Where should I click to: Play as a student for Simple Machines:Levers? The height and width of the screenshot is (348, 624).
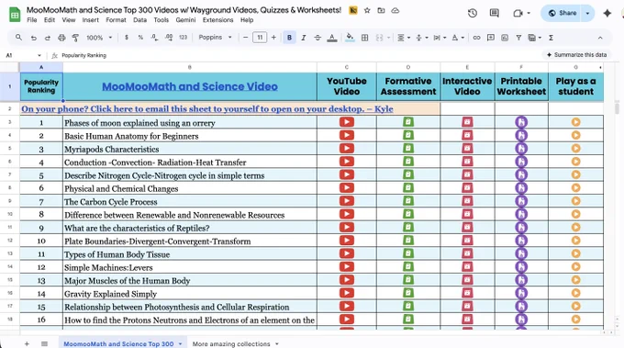tap(576, 267)
